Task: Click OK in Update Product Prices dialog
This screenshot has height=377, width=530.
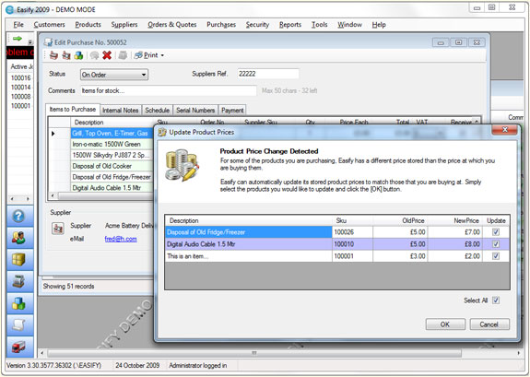Action: point(445,324)
